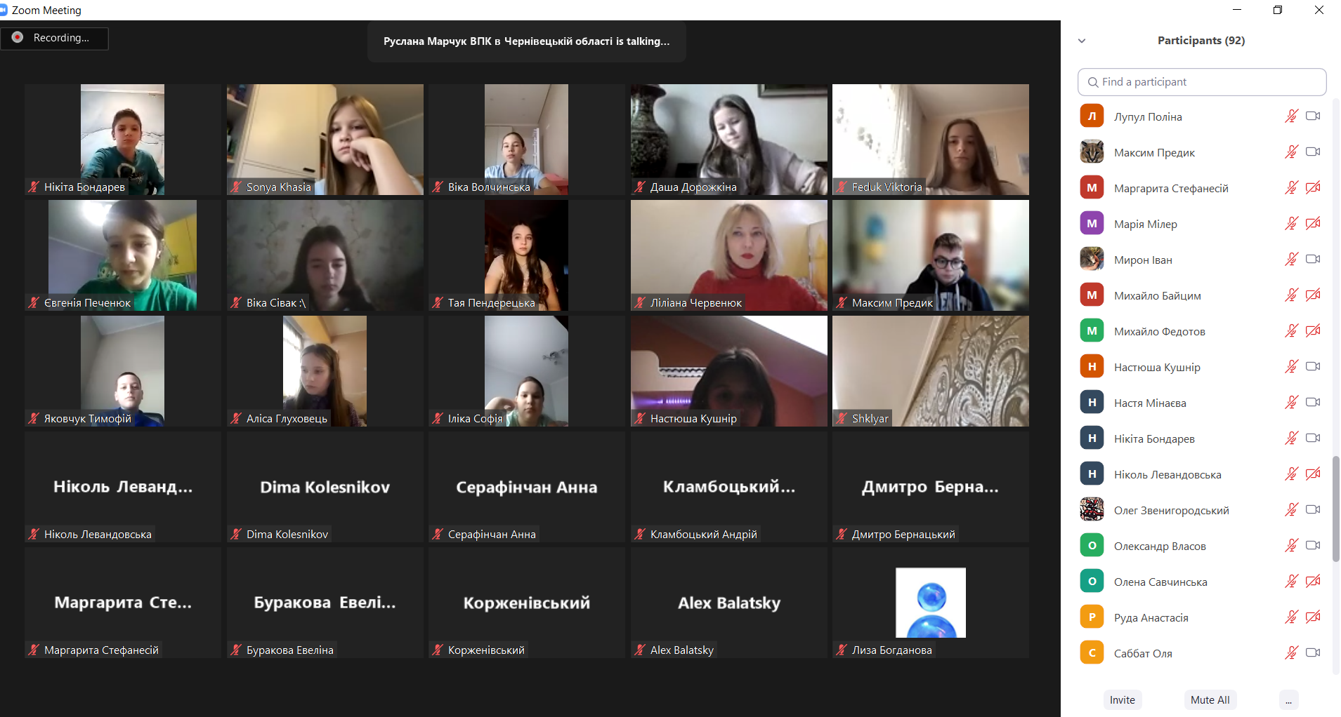
Task: Select Віка Сівак video tile
Action: pos(325,255)
